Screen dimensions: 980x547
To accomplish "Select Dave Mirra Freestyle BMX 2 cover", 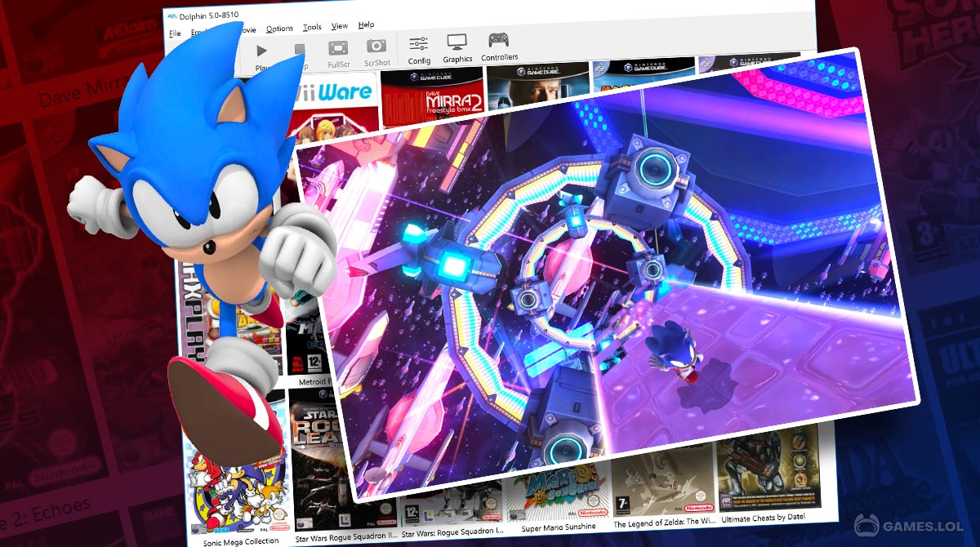I will click(433, 96).
